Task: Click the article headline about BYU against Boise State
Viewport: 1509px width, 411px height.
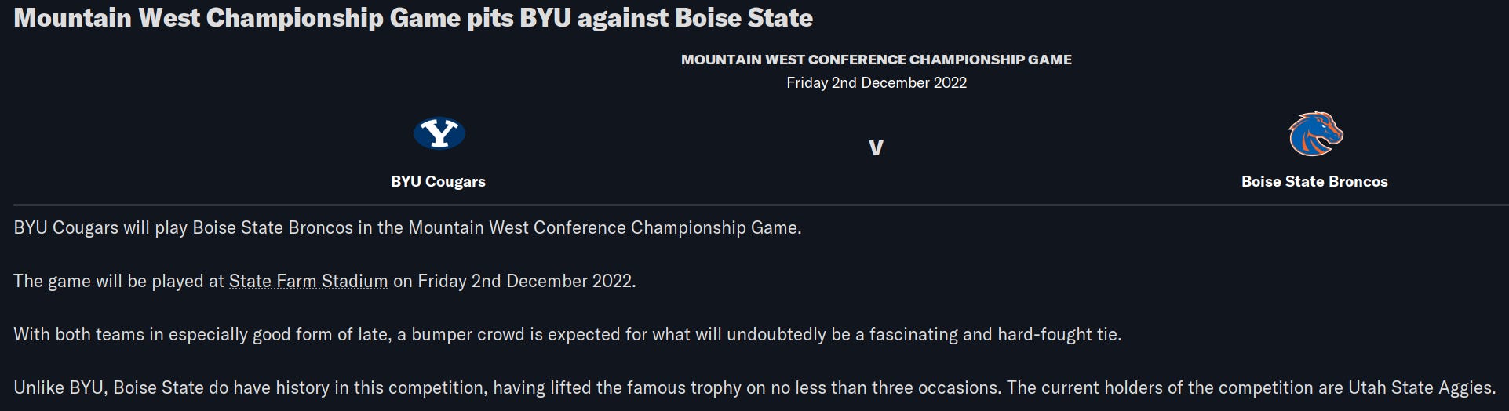Action: [x=413, y=18]
